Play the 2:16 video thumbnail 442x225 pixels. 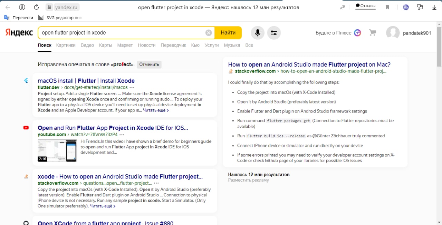57,150
